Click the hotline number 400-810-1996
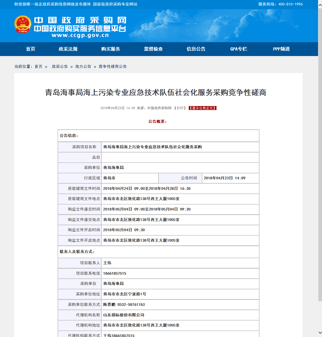This screenshot has height=337, width=322. [291, 4]
